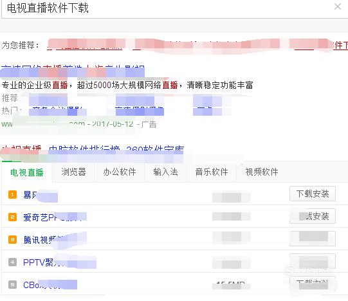Click the gray rank 4 badge

pos(12,262)
